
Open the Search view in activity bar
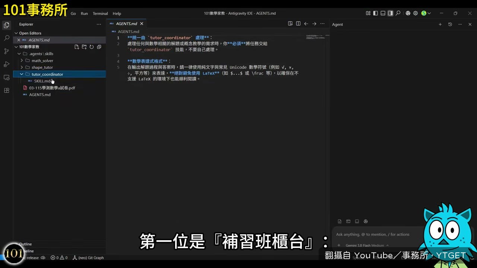pyautogui.click(x=6, y=38)
